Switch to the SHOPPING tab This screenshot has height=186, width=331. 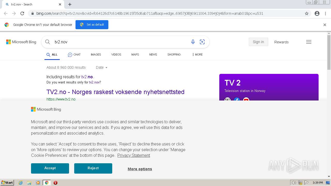(x=174, y=55)
